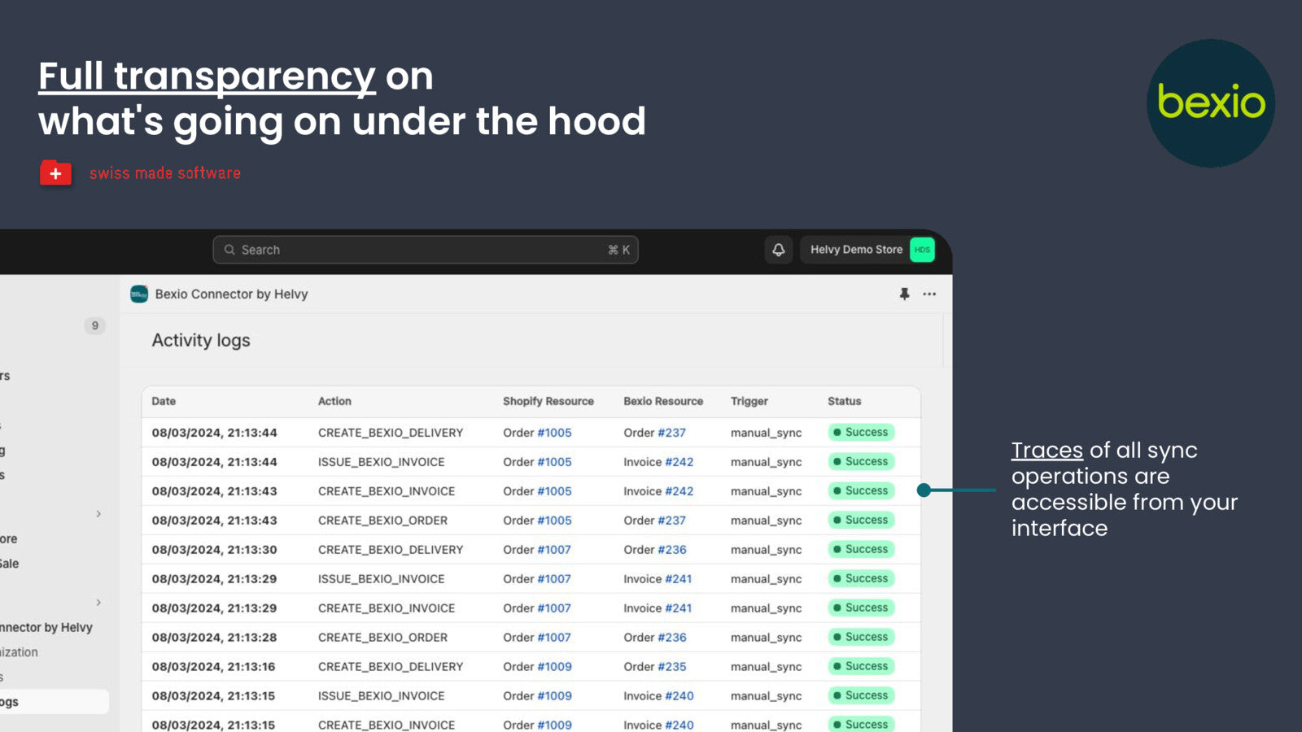Focus the Search input field
Image resolution: width=1302 pixels, height=732 pixels.
point(426,250)
